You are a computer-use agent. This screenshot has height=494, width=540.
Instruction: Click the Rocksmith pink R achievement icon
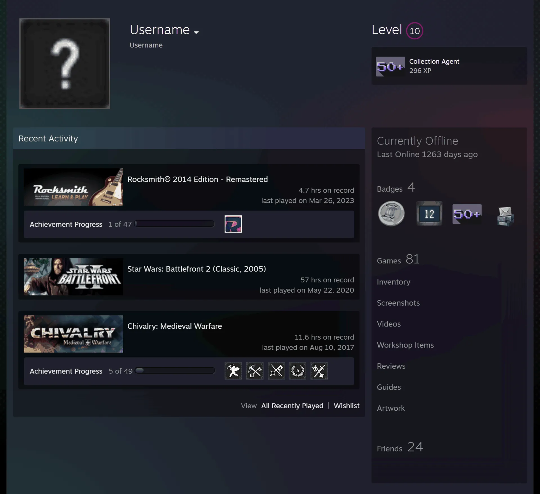(233, 224)
